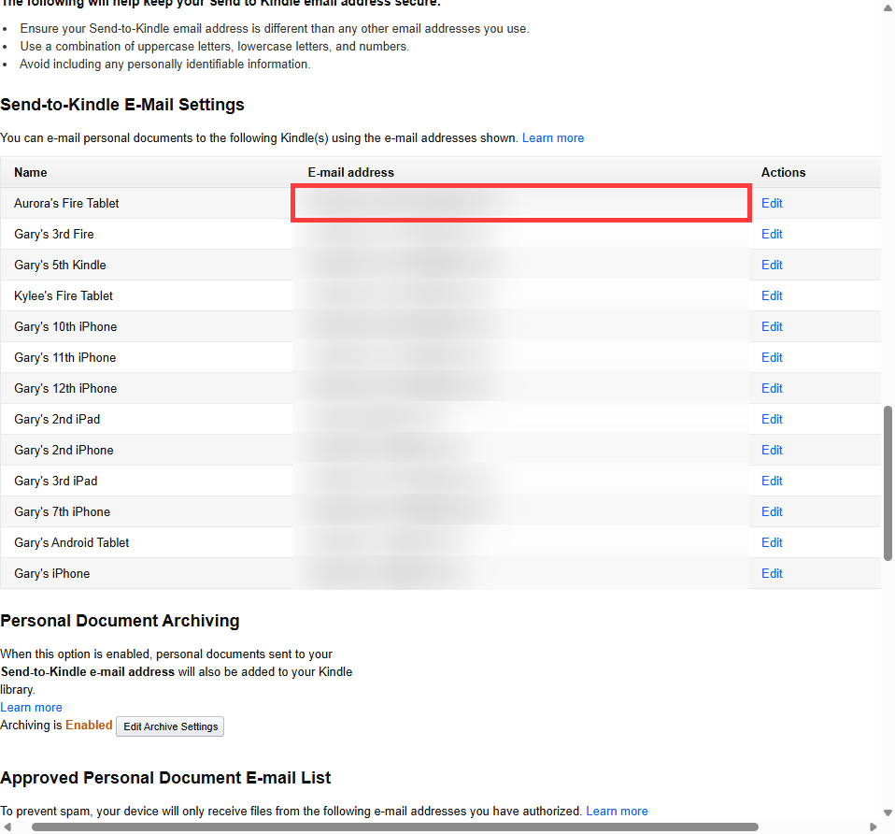
Task: Open Learn more link in Send-to-Kindle settings
Action: coord(552,138)
